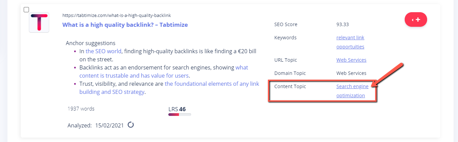This screenshot has width=458, height=142.
Task: Click the analyzed date 15/02/2021
Action: click(x=110, y=125)
